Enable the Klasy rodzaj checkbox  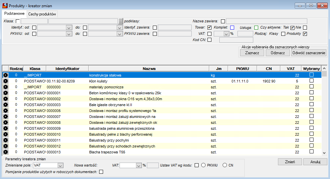click(x=283, y=34)
